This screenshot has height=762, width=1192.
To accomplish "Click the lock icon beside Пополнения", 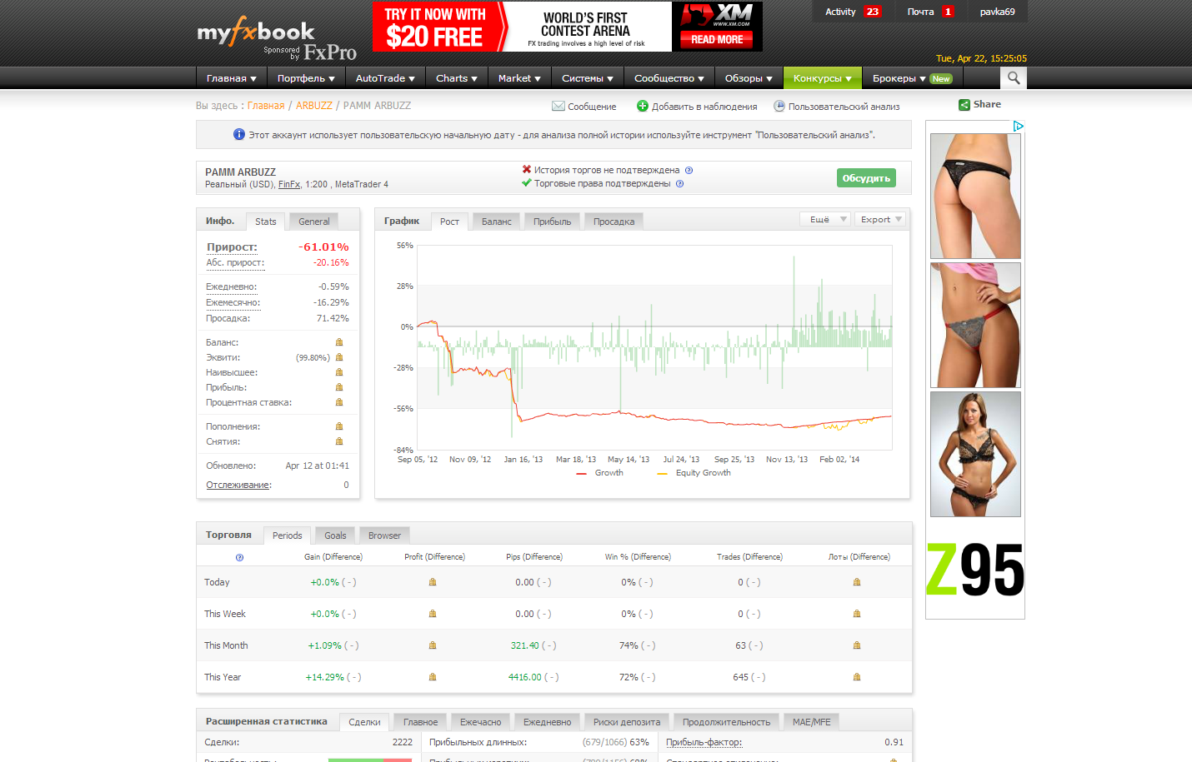I will coord(339,426).
